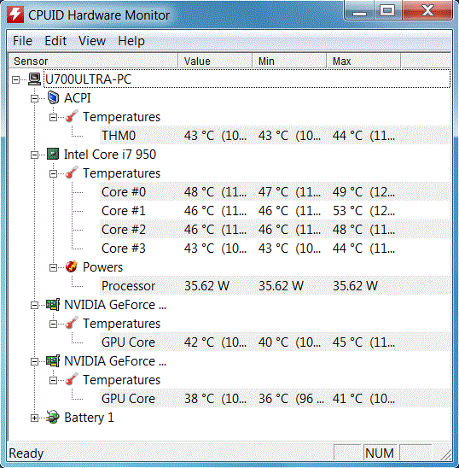459x468 pixels.
Task: Click the first NVIDIA graphics card icon
Action: (x=53, y=304)
